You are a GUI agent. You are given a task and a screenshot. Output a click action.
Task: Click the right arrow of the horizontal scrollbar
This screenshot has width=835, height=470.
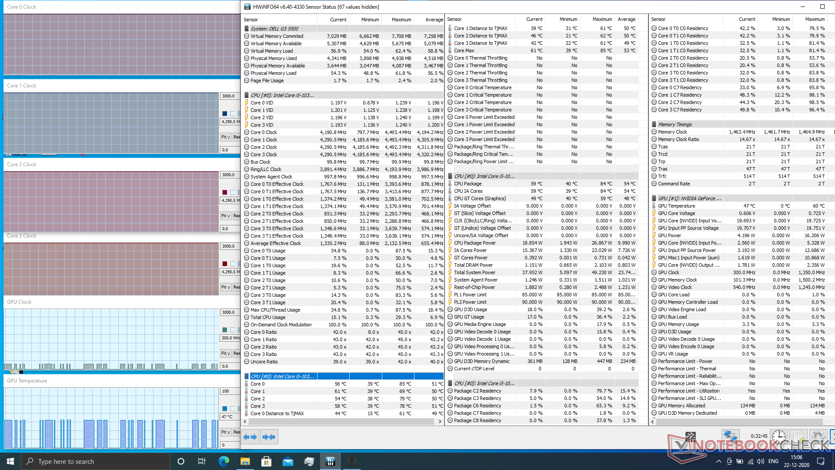point(440,421)
